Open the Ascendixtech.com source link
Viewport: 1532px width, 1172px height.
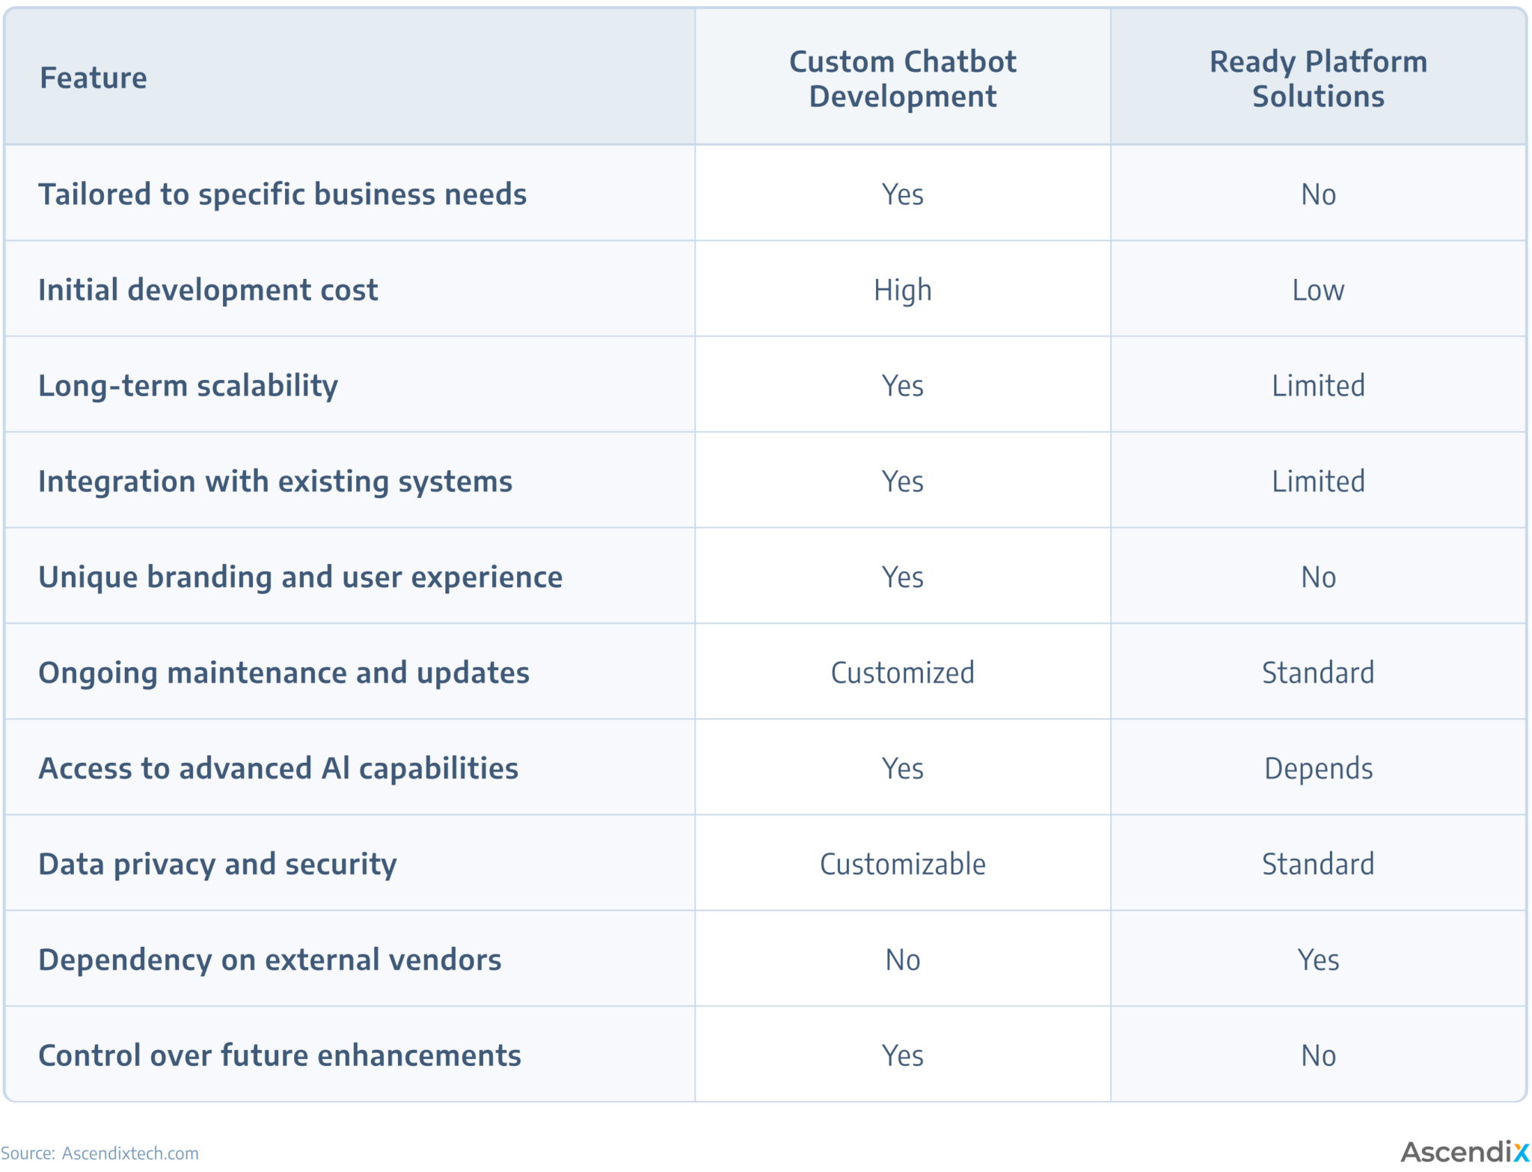tap(130, 1153)
